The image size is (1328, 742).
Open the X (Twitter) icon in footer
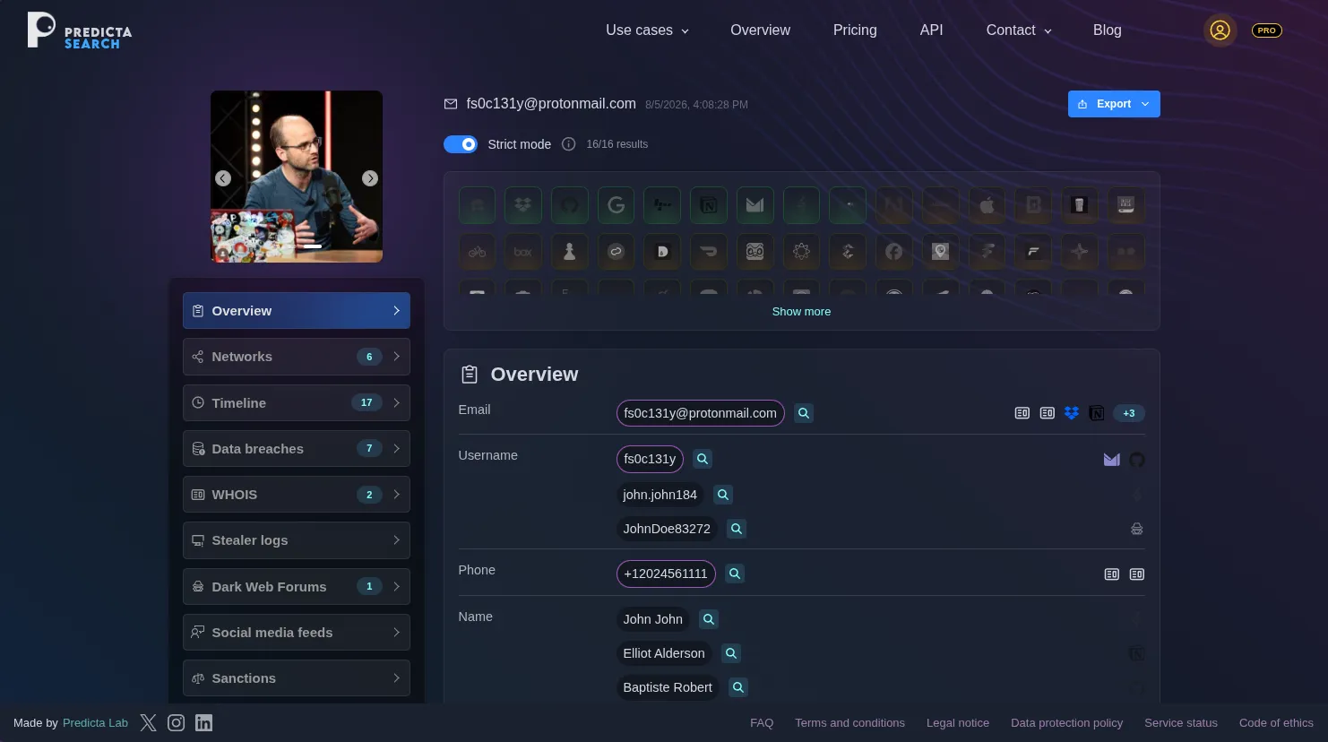pos(149,723)
